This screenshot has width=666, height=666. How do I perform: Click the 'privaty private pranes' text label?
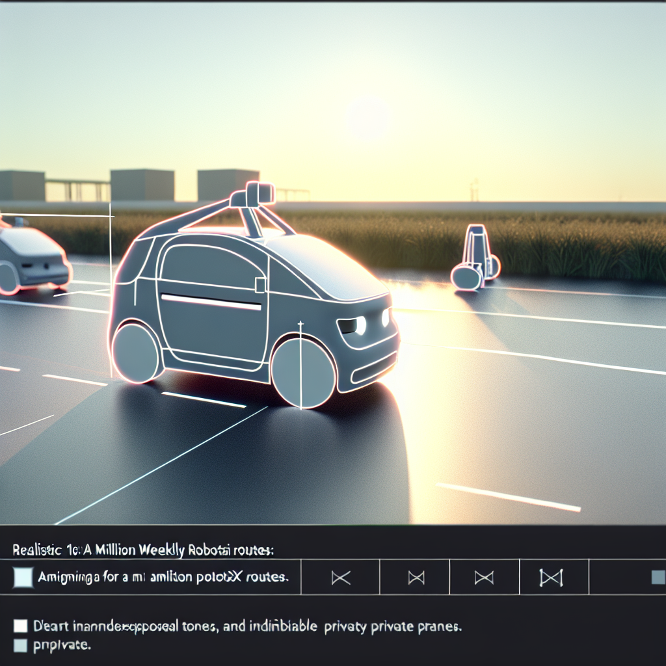pyautogui.click(x=389, y=628)
